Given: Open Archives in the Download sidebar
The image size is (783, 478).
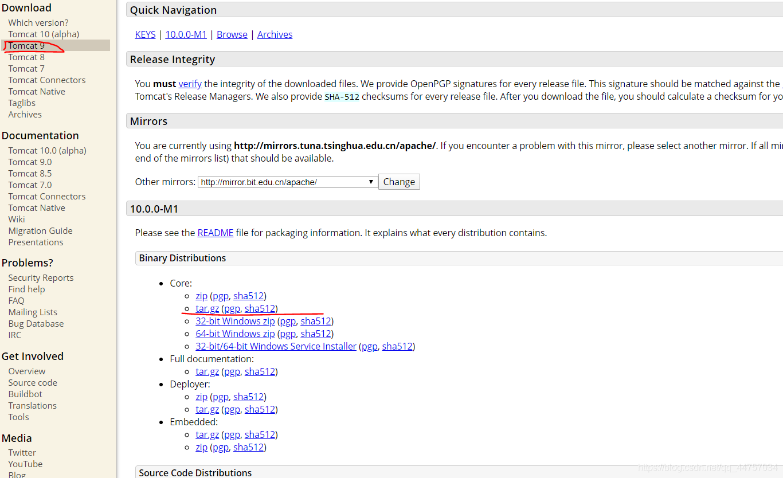Looking at the screenshot, I should [25, 115].
